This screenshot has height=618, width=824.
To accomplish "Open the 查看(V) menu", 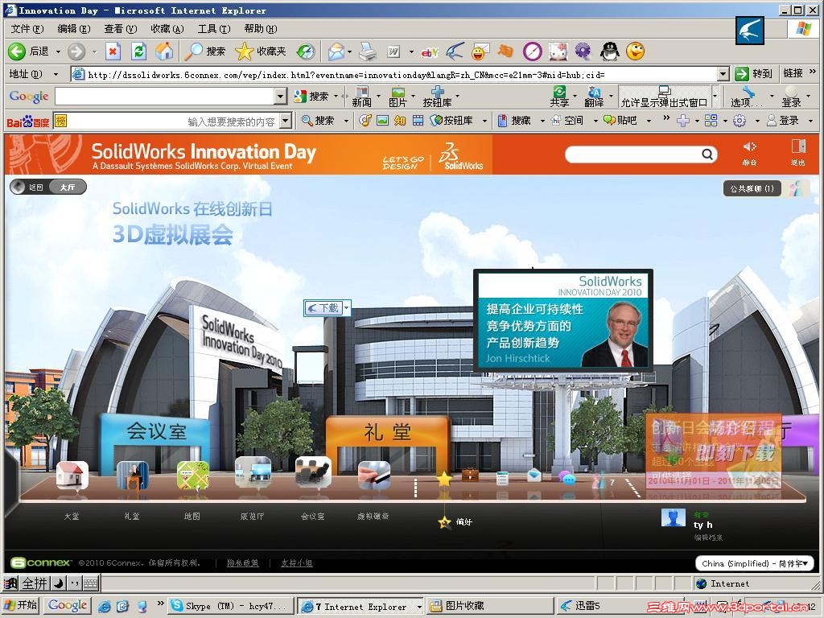I will [x=121, y=29].
